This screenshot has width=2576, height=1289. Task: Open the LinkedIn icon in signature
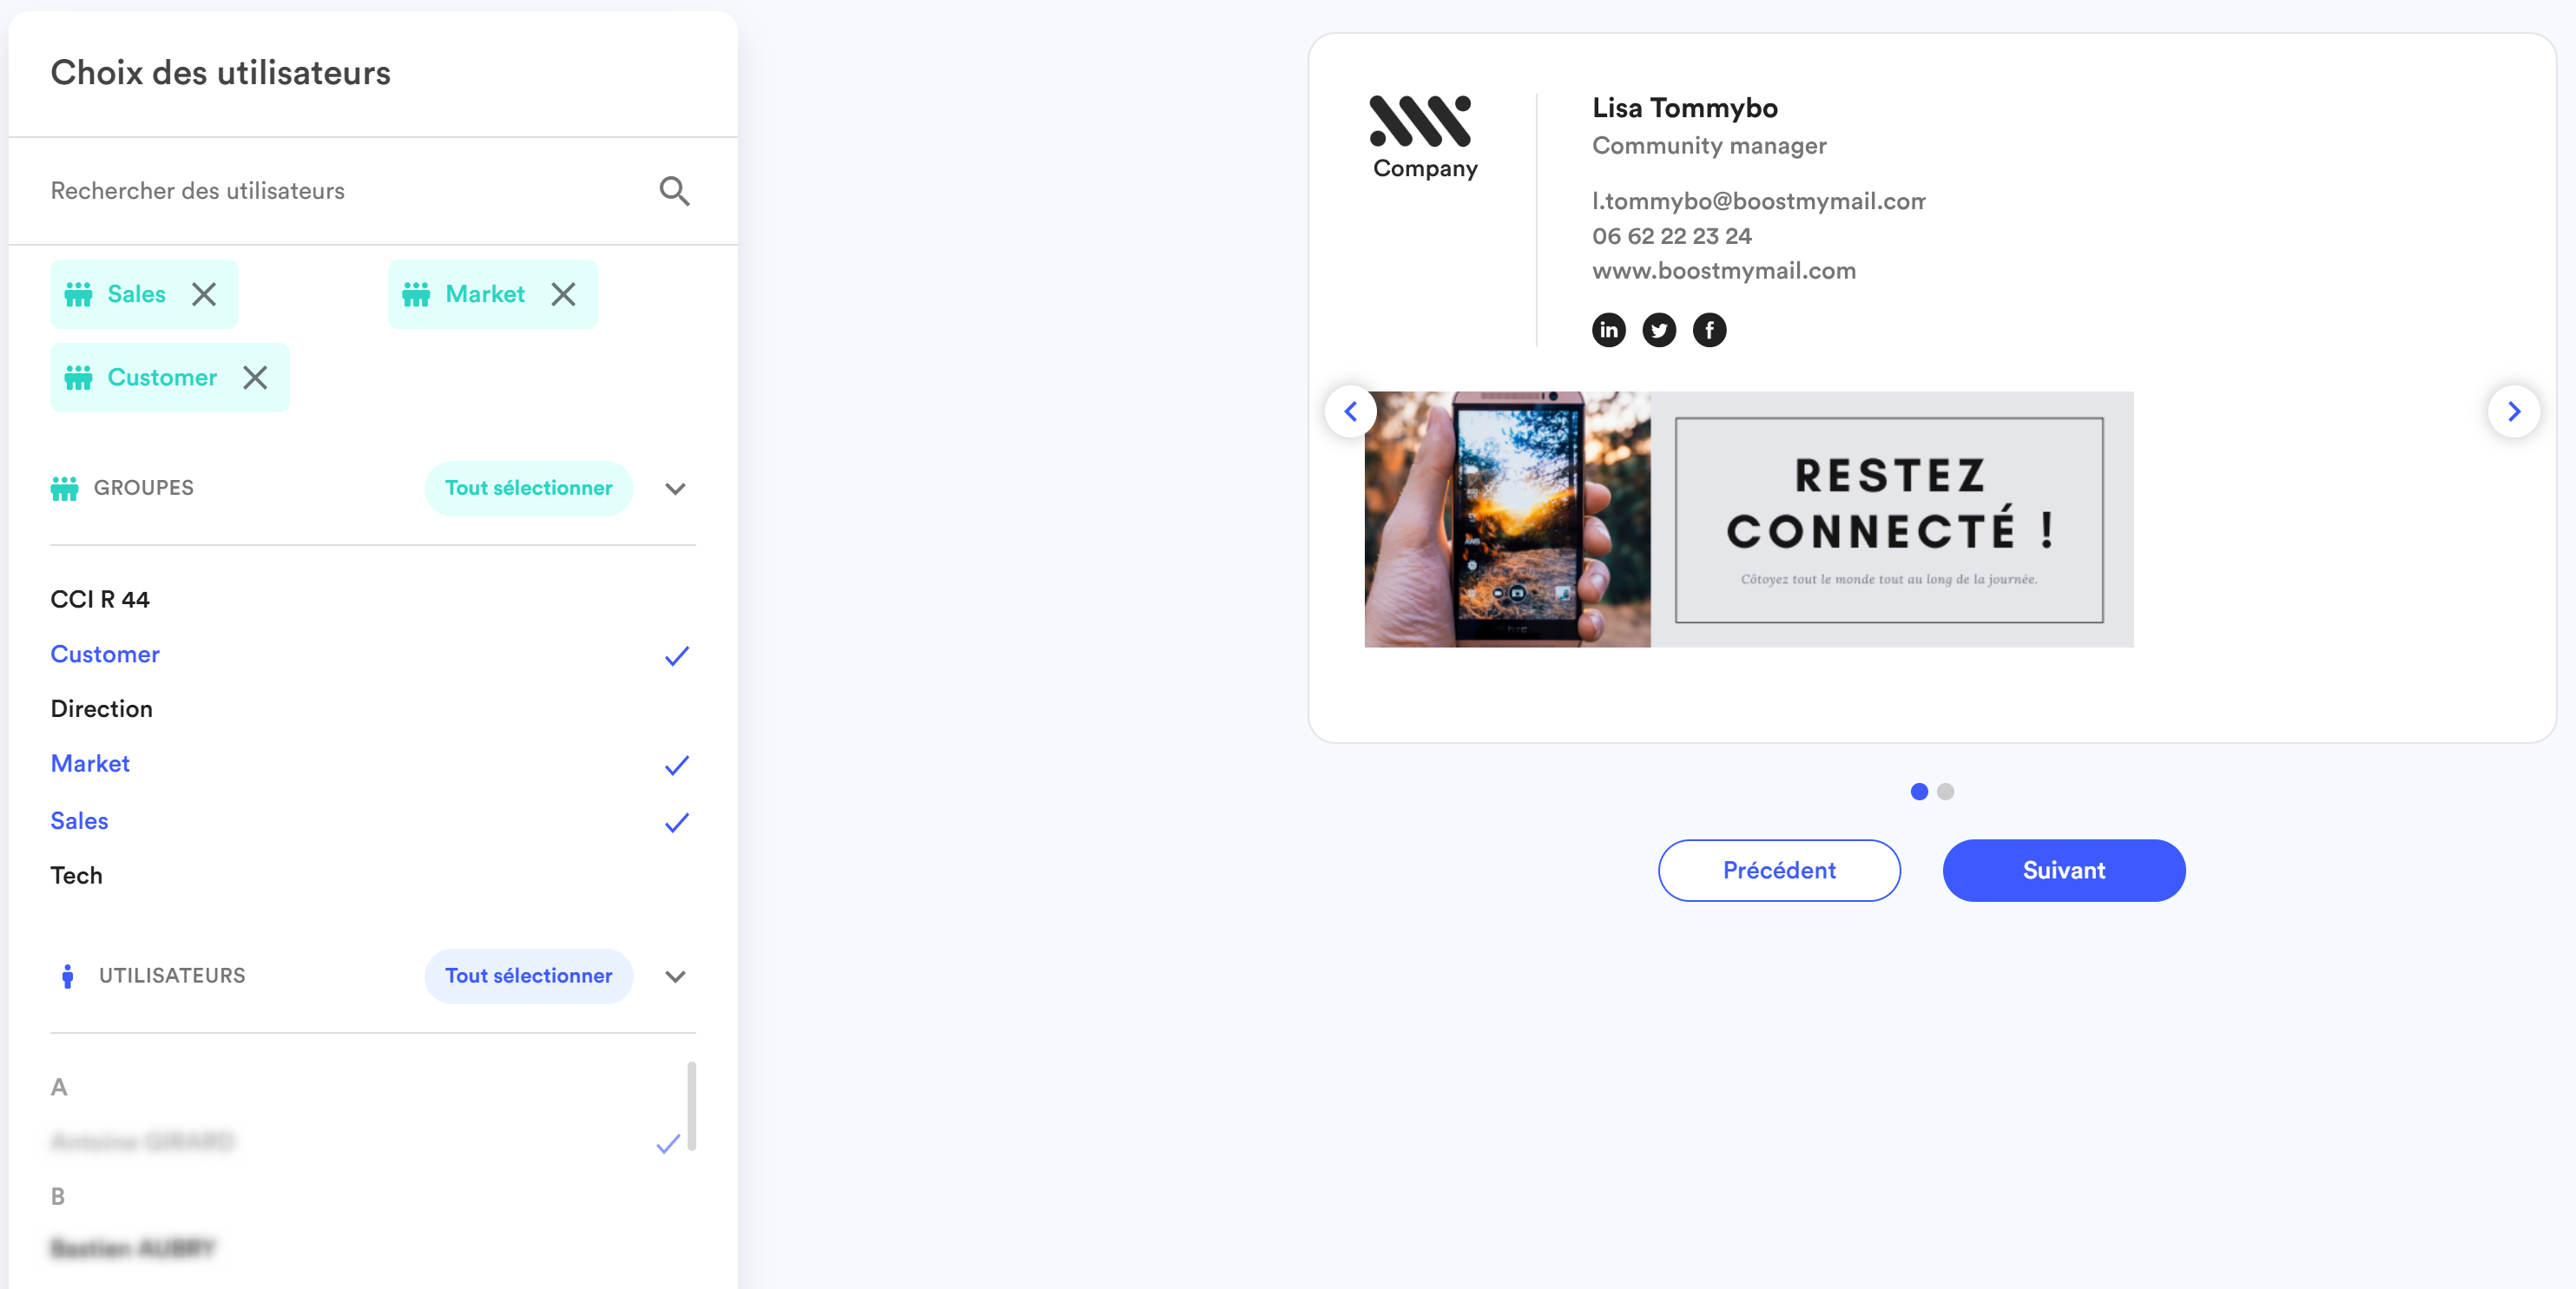pos(1609,329)
